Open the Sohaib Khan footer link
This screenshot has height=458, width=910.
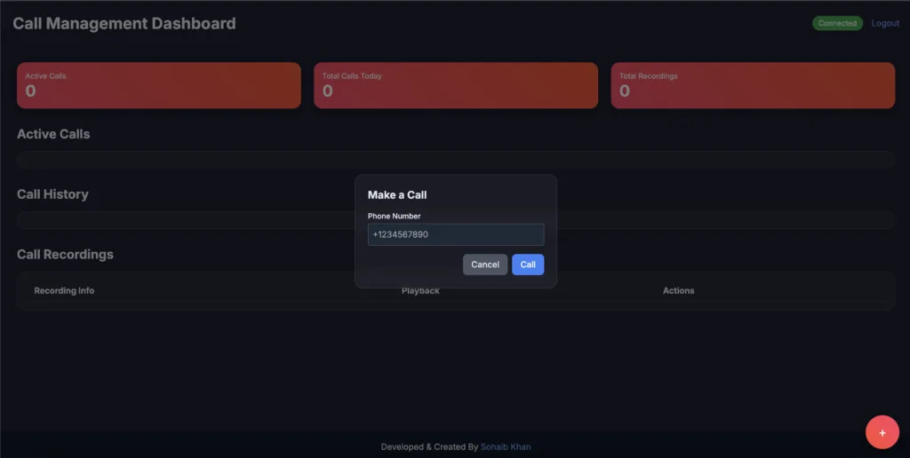tap(506, 446)
